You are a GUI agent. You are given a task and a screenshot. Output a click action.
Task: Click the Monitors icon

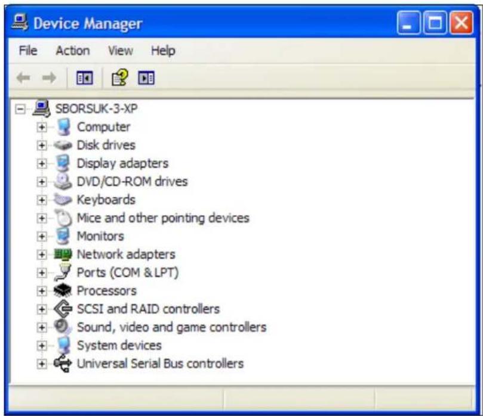(63, 236)
